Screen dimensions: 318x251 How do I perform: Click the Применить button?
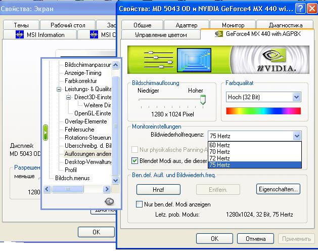coord(296,239)
